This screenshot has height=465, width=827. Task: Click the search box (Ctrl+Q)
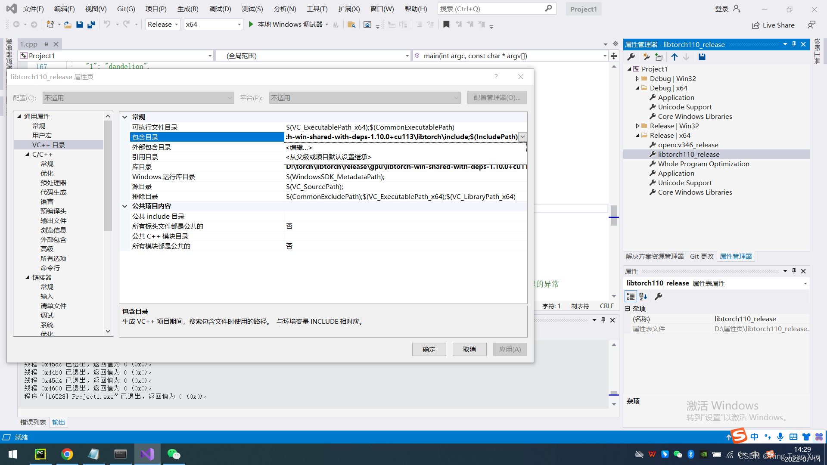pos(491,9)
